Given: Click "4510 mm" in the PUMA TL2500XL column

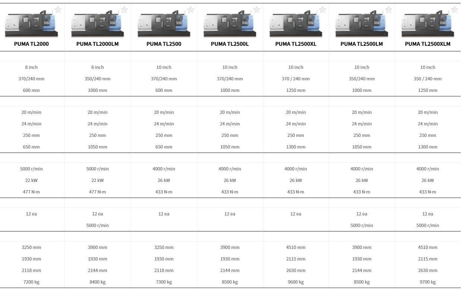Looking at the screenshot, I should tap(296, 247).
